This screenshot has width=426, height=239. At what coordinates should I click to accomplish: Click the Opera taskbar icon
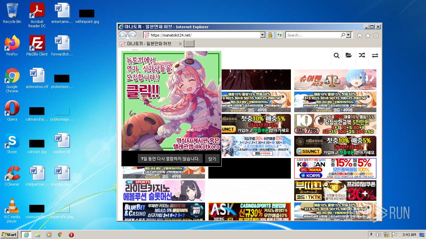(x=71, y=235)
